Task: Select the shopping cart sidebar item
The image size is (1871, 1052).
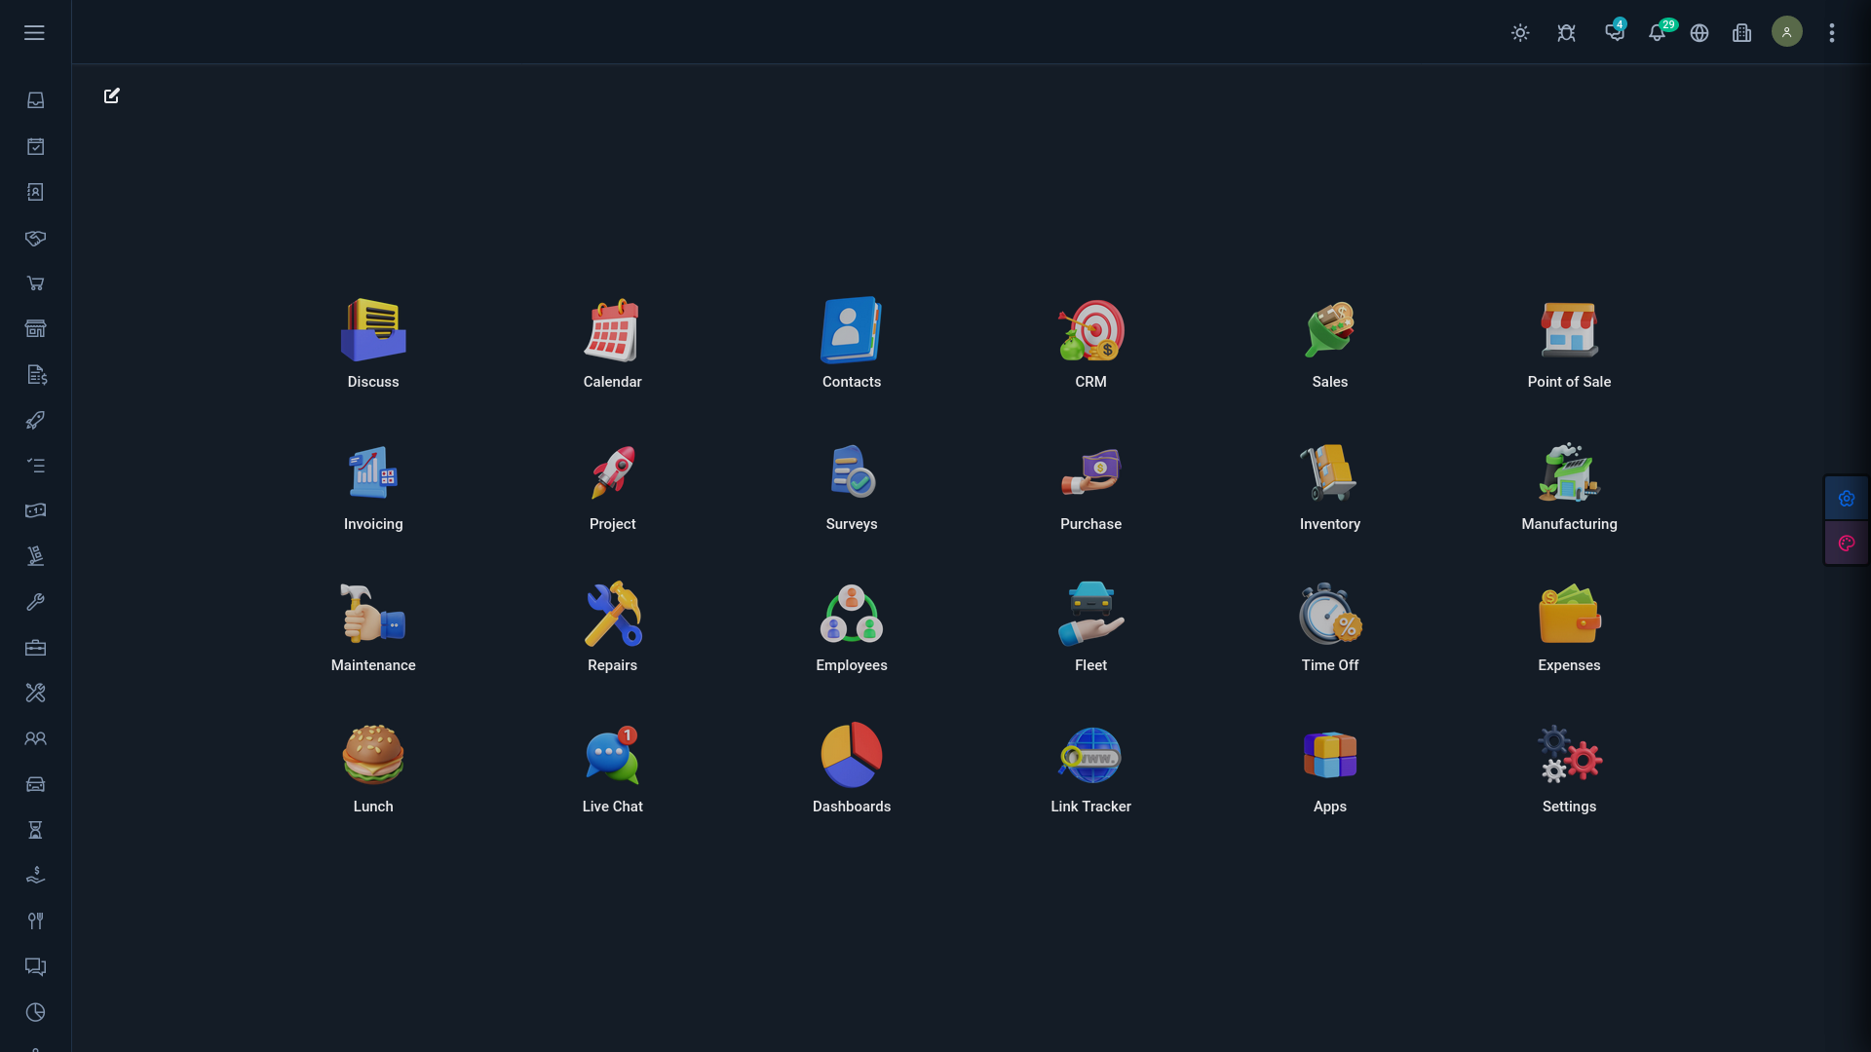Action: [x=35, y=283]
